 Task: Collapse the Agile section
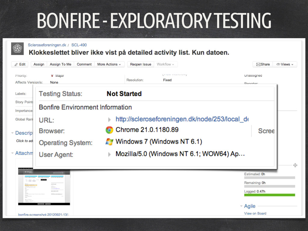(241, 206)
